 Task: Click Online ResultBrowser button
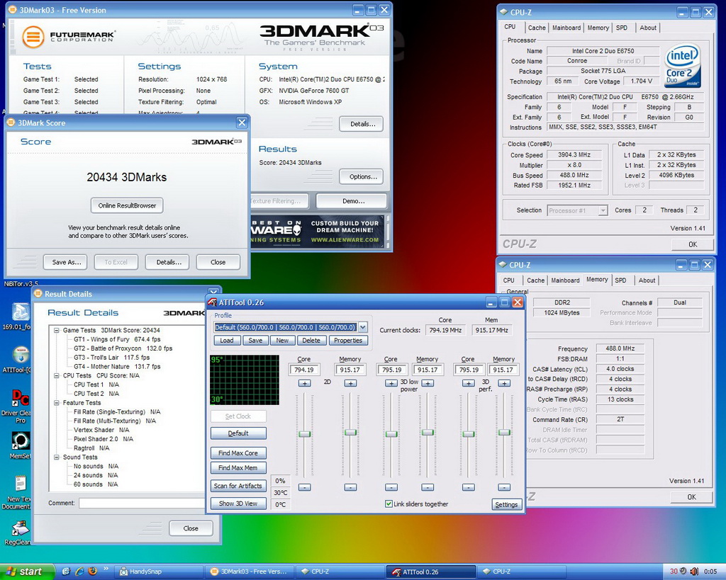click(x=127, y=205)
